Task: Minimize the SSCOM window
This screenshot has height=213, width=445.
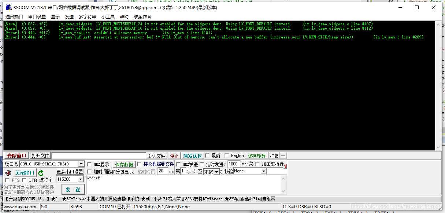Action: [x=400, y=7]
